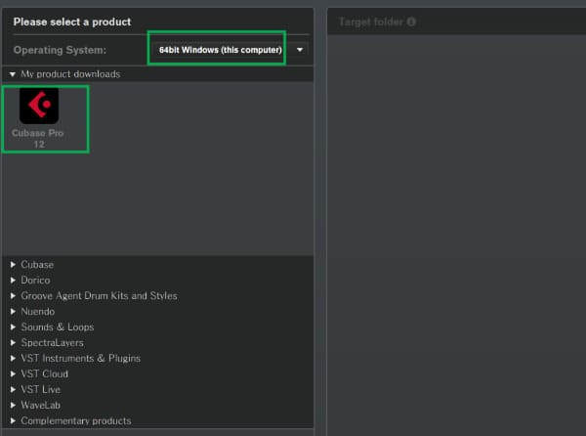Select the Cubase Pro 12 product icon
The image size is (586, 436).
(39, 106)
